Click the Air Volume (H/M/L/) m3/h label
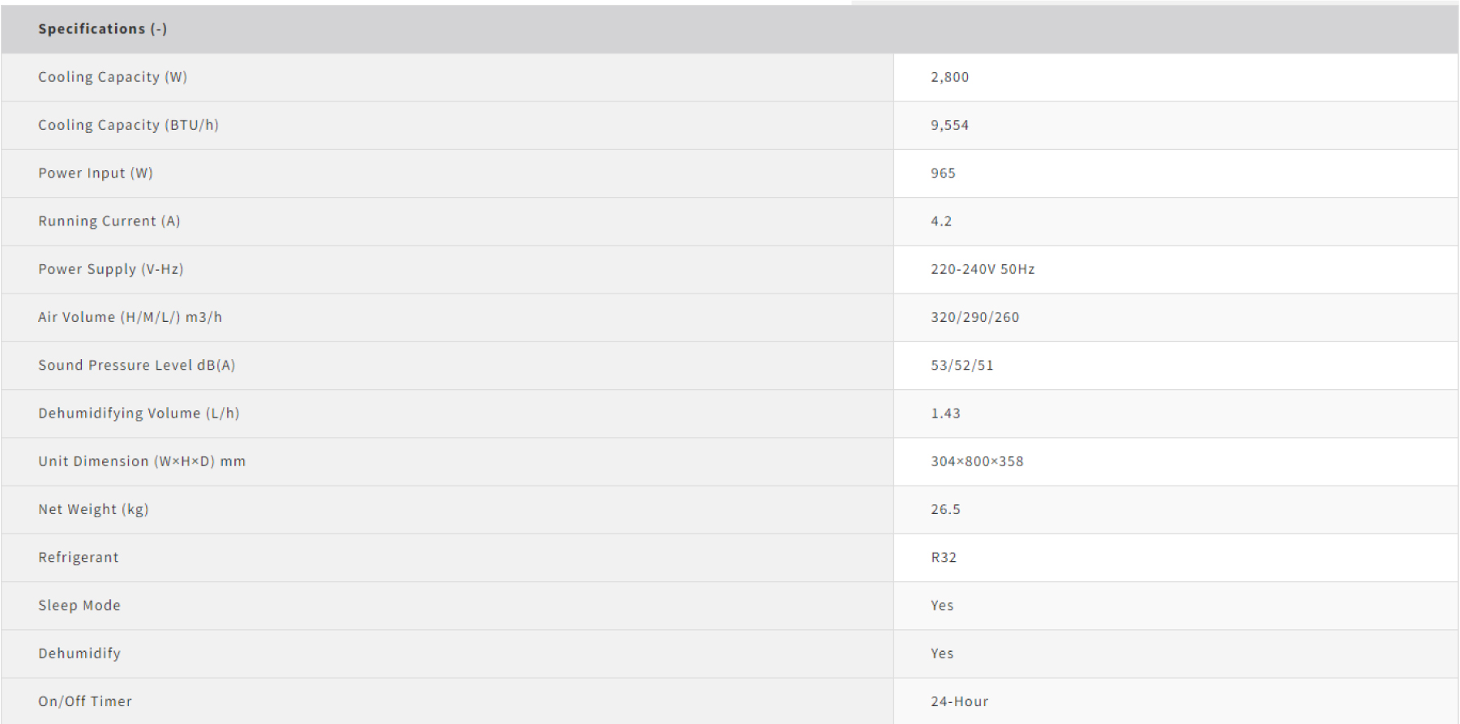The width and height of the screenshot is (1460, 724). point(130,317)
